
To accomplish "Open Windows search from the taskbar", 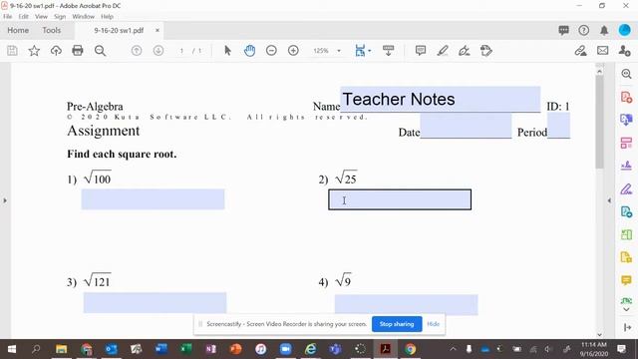I will pos(36,349).
